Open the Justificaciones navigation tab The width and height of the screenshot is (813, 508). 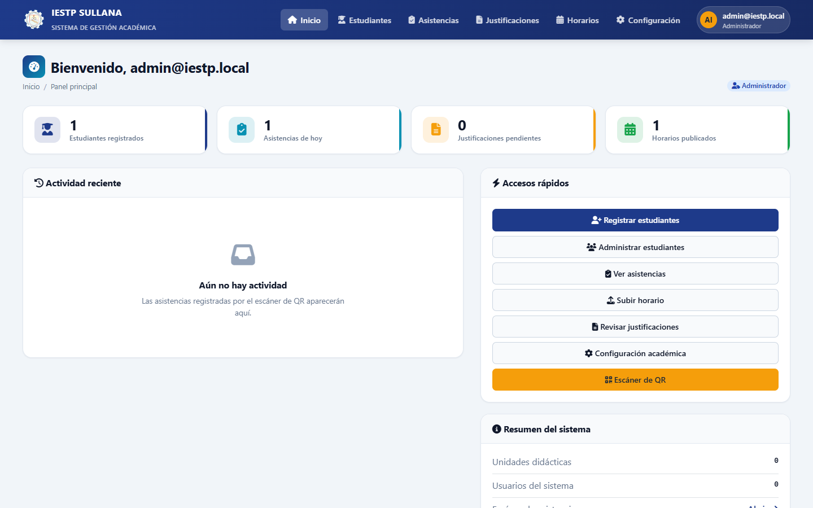point(508,20)
